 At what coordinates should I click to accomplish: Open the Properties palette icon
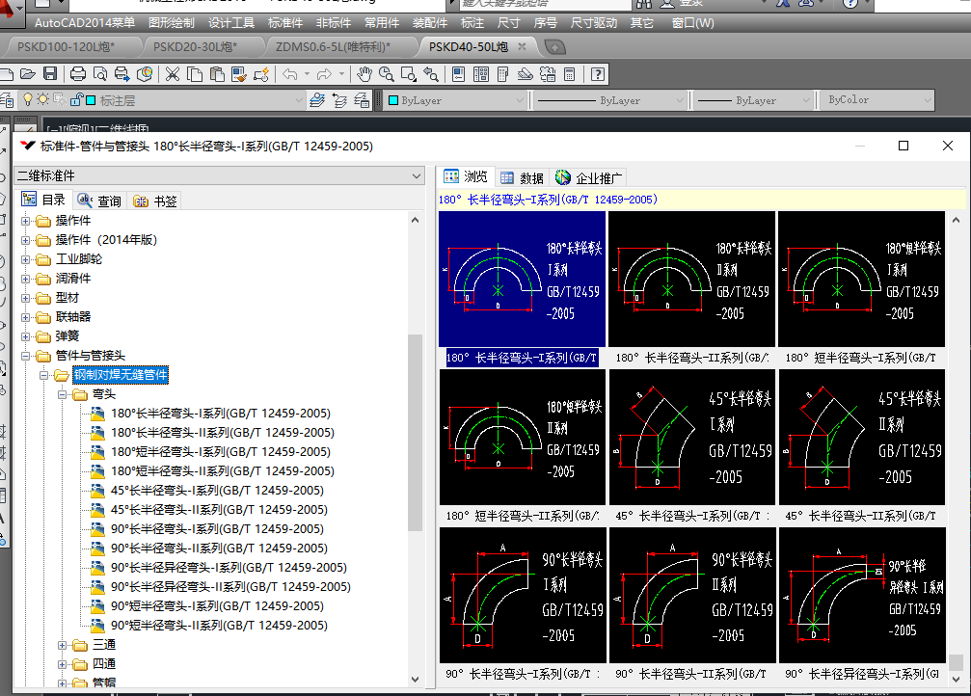[459, 74]
